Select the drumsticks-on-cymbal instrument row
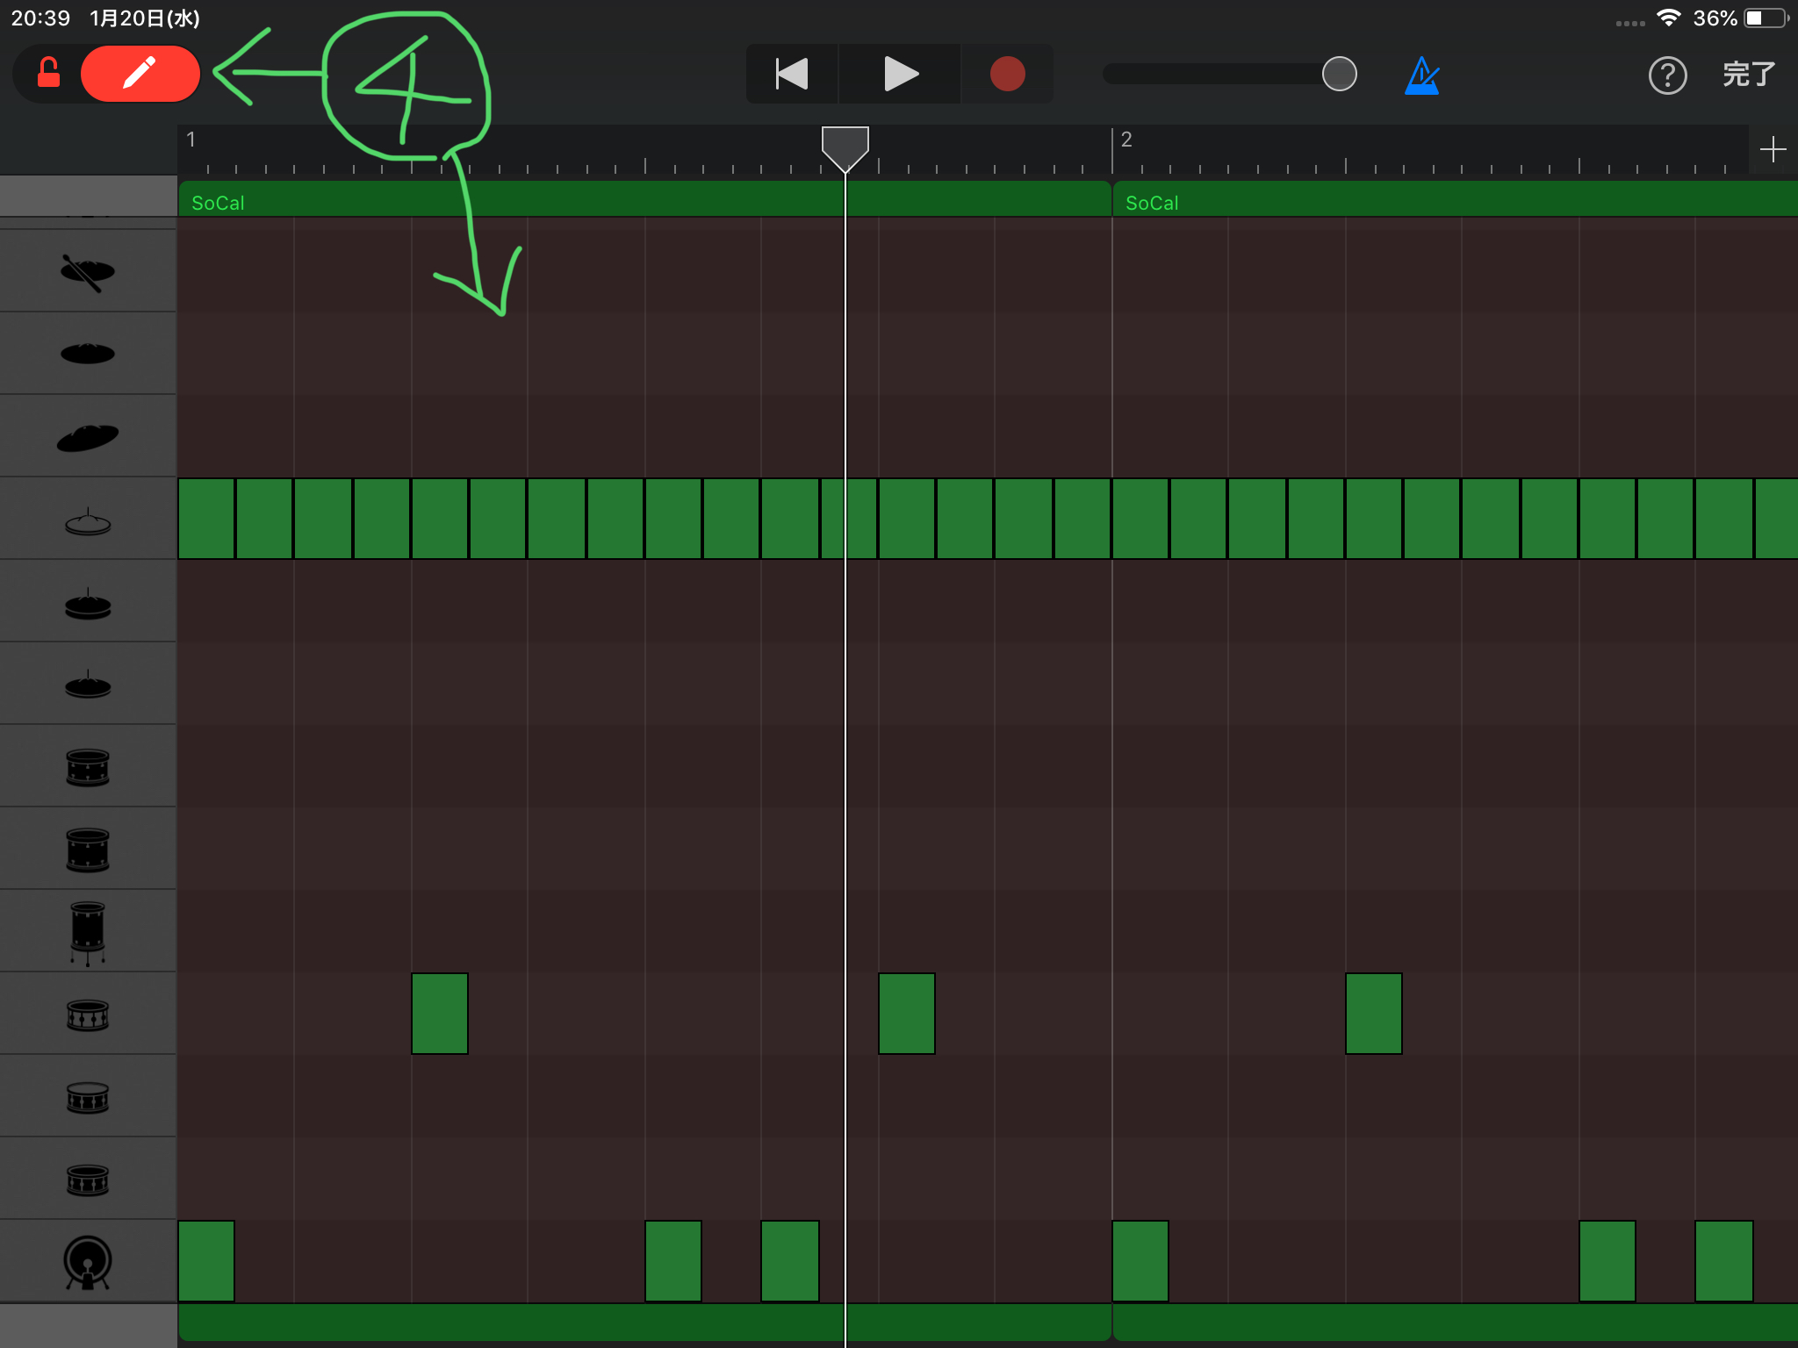This screenshot has width=1798, height=1348. (x=88, y=271)
